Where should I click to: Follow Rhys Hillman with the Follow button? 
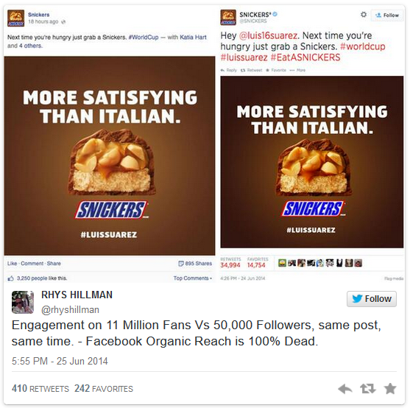(372, 299)
